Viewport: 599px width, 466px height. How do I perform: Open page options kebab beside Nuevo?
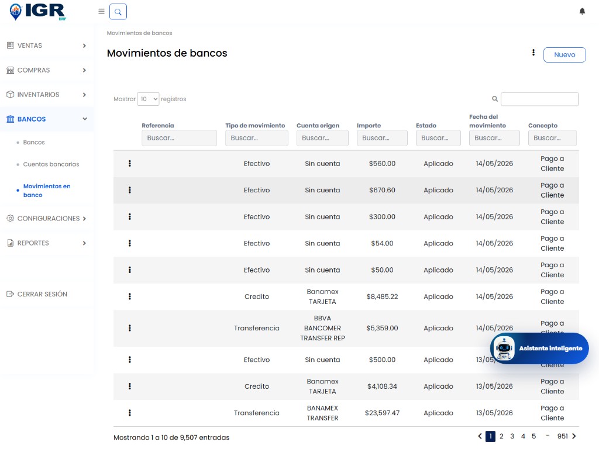[x=533, y=53]
